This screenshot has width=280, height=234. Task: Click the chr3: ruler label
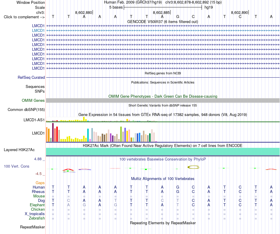tap(40, 12)
